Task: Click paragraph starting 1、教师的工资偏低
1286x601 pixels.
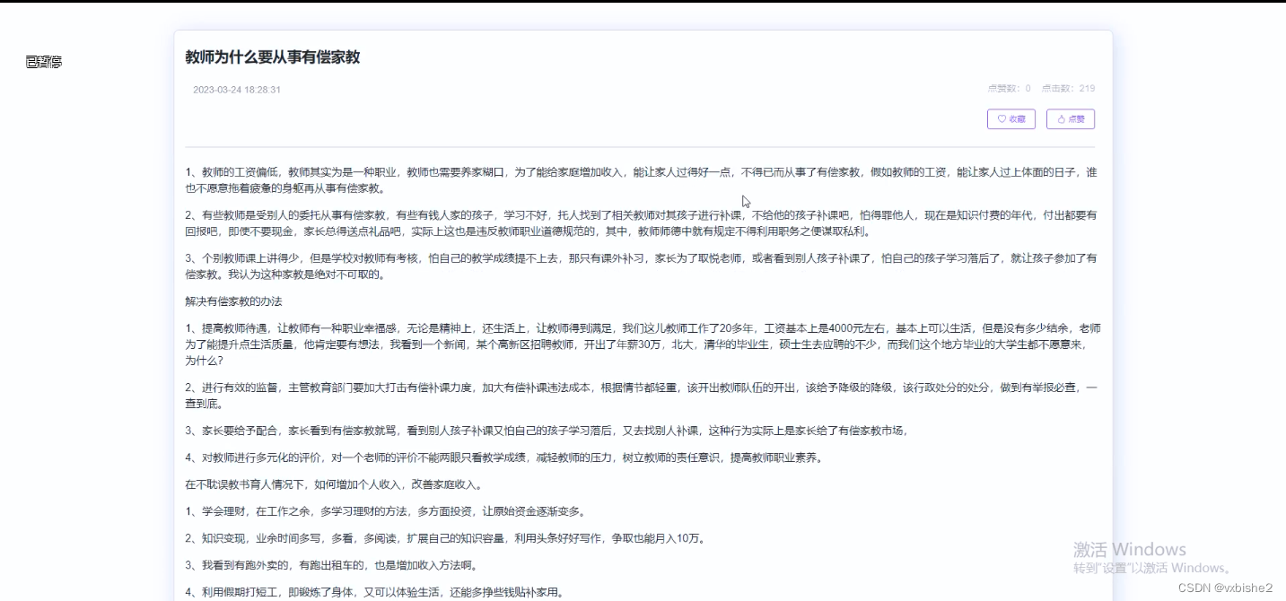Action: pos(641,180)
